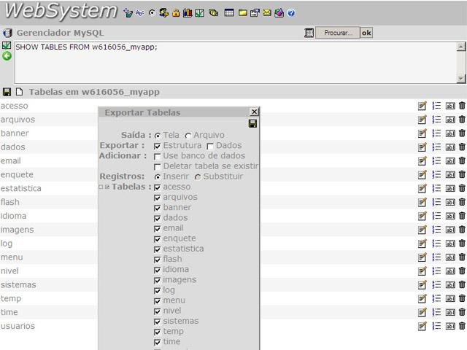
Task: Check the Use banco de dados option
Action: pyautogui.click(x=158, y=157)
